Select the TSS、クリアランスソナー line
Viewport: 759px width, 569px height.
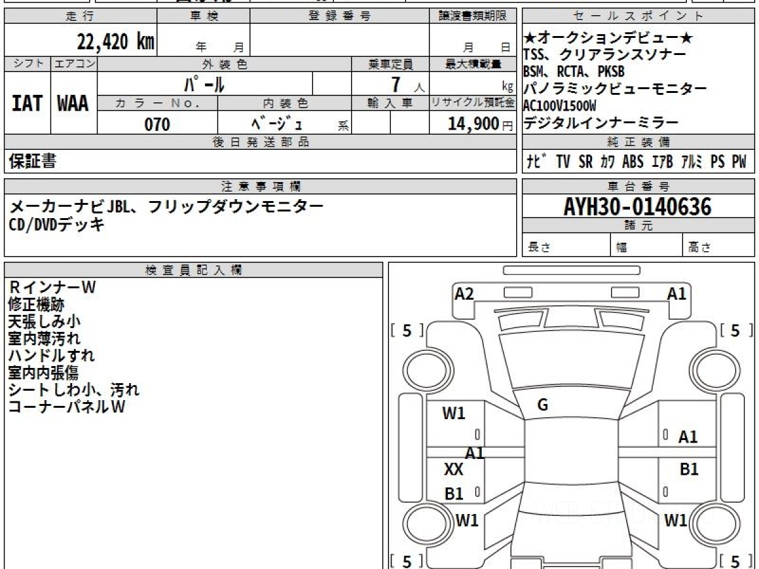coord(605,55)
